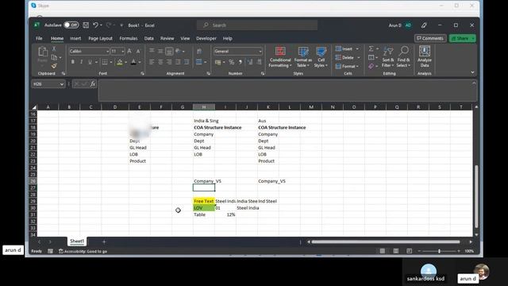Click the Paste clipboard icon
Image resolution: width=508 pixels, height=286 pixels.
(x=42, y=52)
